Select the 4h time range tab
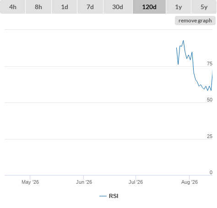 pos(13,7)
